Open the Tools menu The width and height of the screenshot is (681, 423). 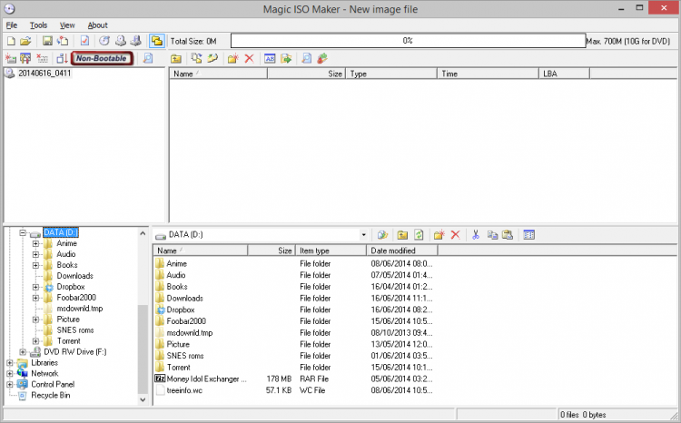coord(38,25)
